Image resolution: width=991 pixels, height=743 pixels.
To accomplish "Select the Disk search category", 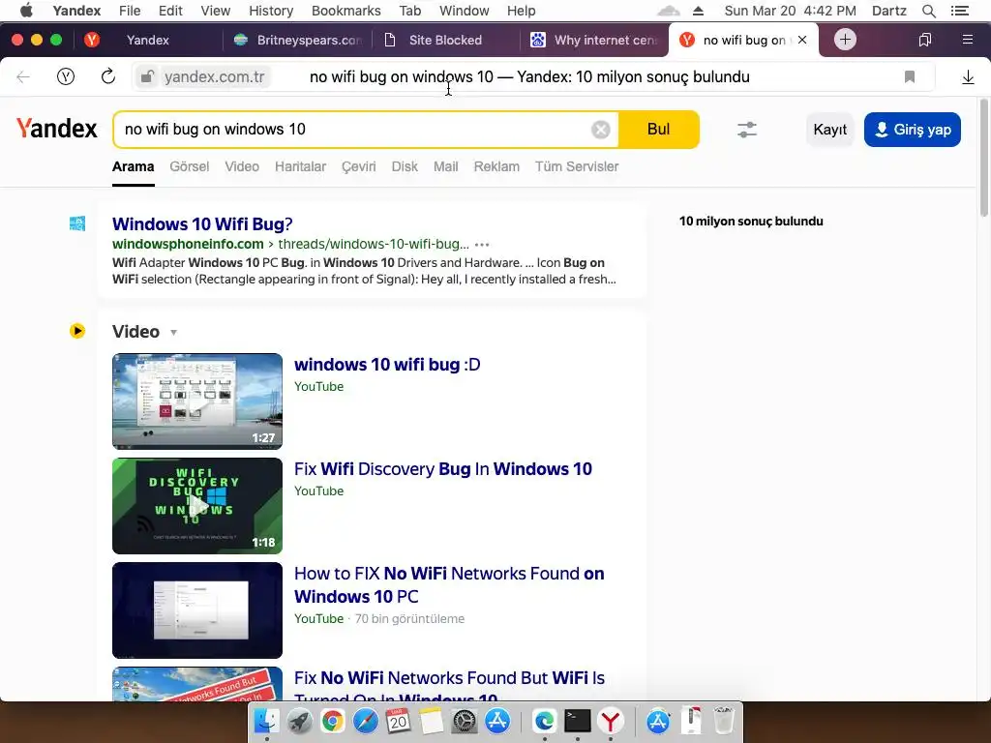I will 405,166.
